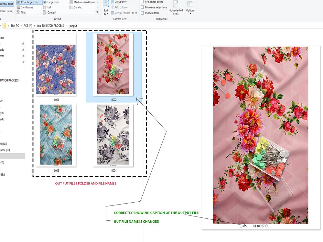
Task: Expand the layout gallery more arrow
Action: click(x=97, y=13)
